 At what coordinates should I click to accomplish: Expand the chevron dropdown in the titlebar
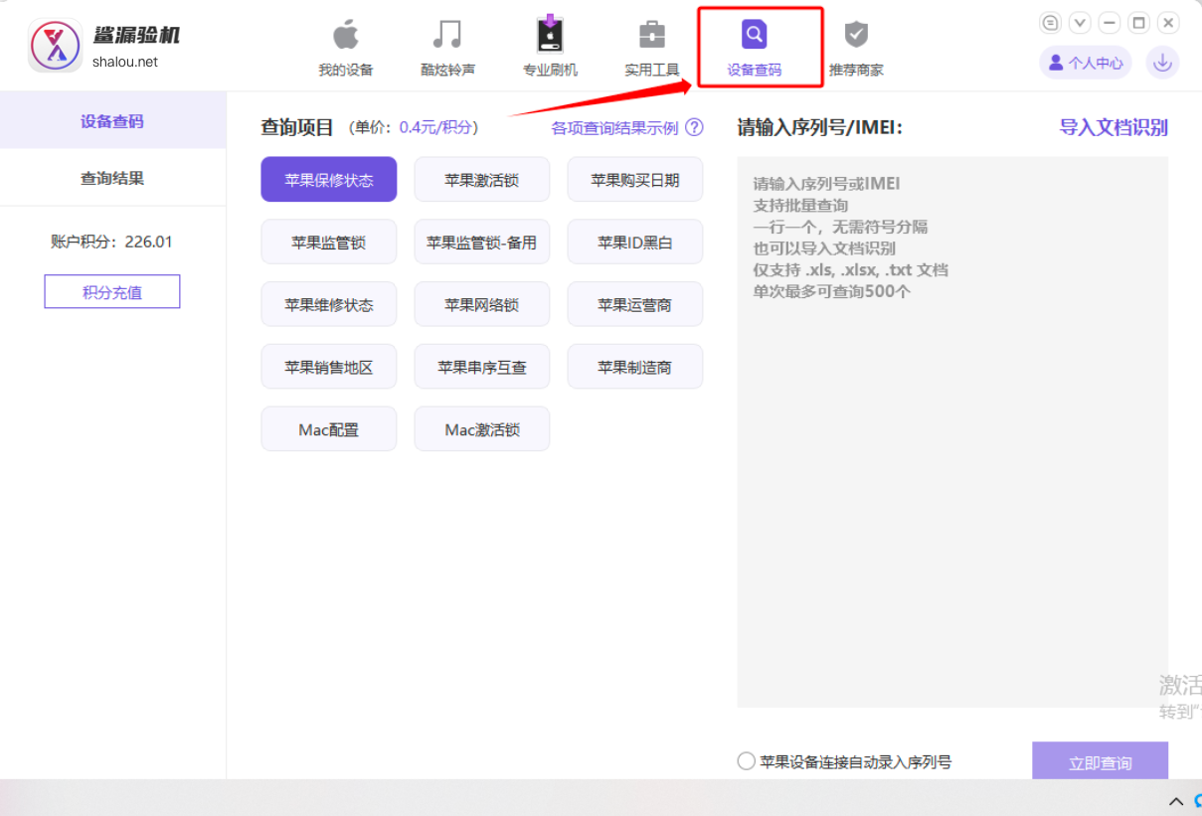[1080, 22]
